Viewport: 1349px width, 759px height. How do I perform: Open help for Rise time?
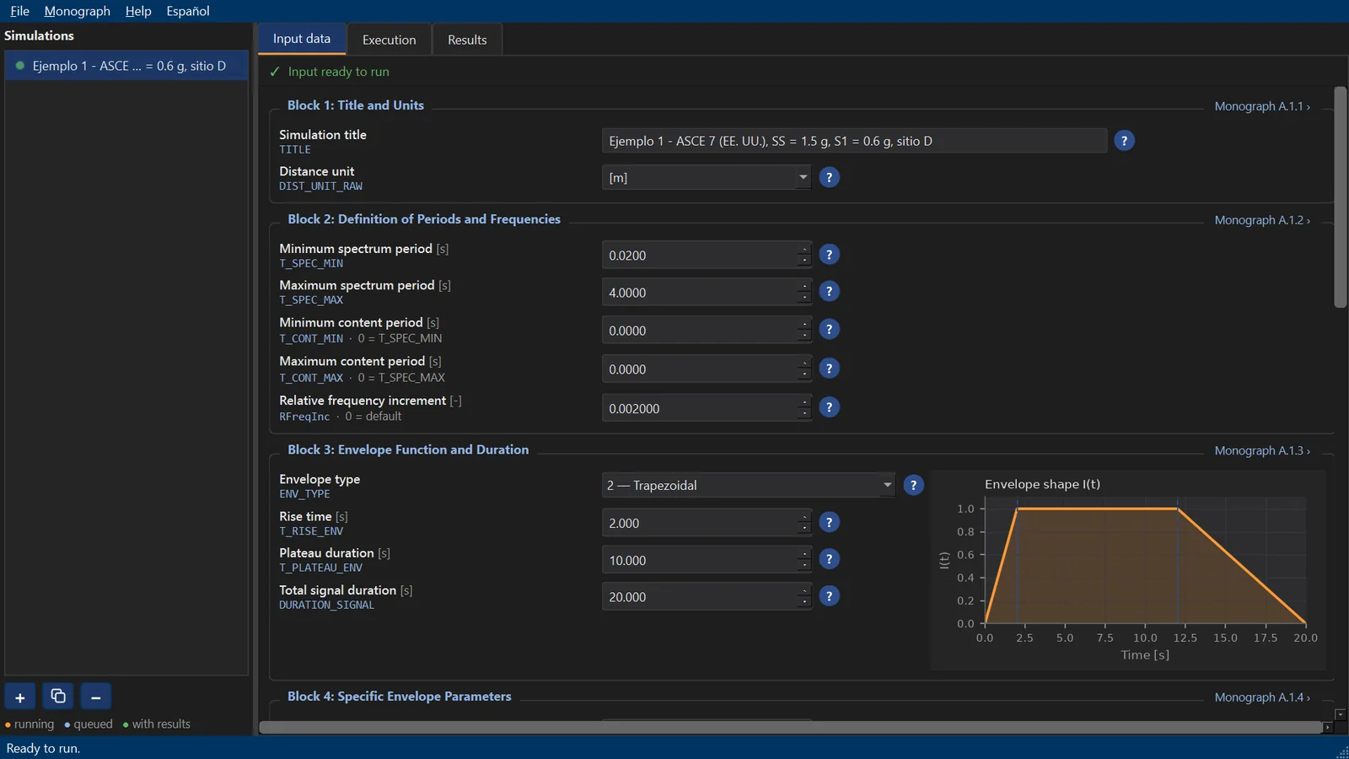tap(829, 522)
